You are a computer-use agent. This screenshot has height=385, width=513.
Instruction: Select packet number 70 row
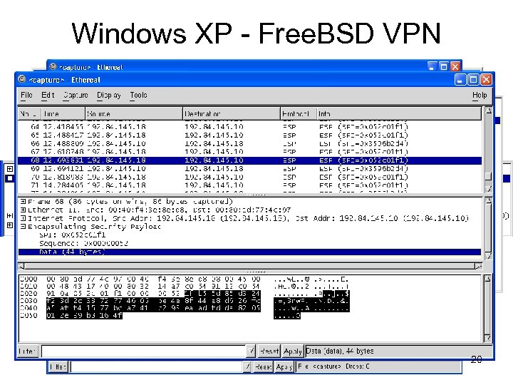coord(249,177)
